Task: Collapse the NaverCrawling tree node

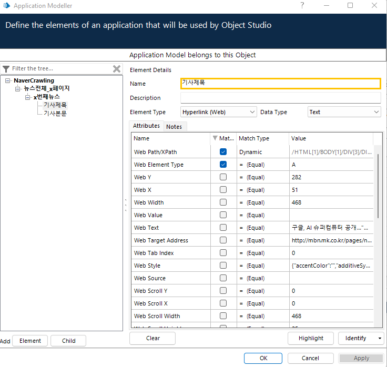Action: (x=8, y=80)
